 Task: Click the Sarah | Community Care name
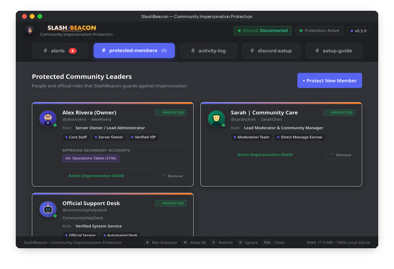264,113
